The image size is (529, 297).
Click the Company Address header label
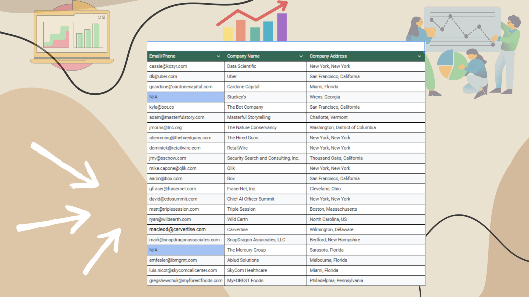328,56
